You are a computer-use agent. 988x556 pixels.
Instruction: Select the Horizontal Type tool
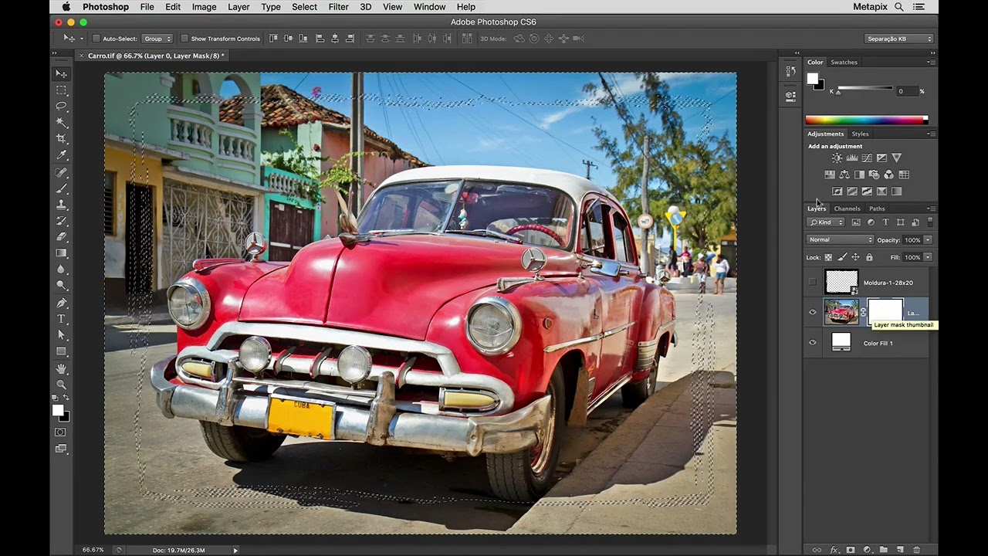click(61, 319)
